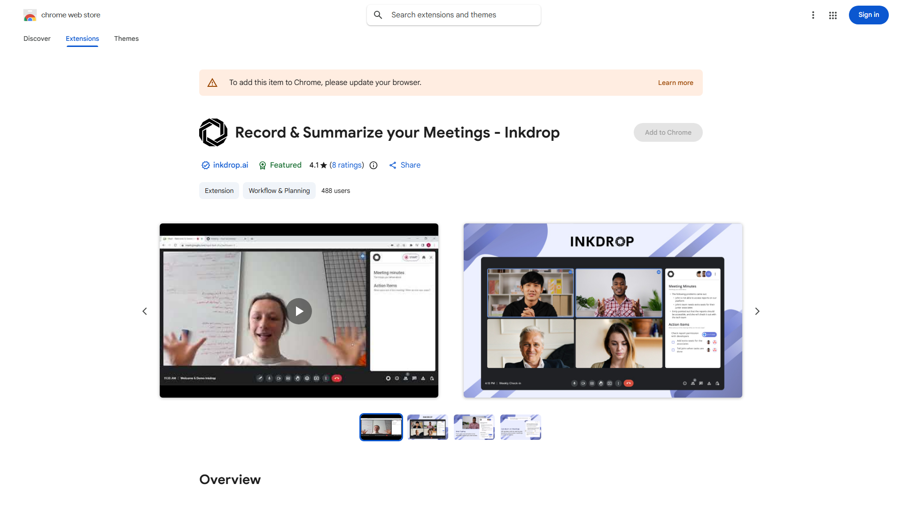Click the warning triangle icon in banner

point(212,83)
